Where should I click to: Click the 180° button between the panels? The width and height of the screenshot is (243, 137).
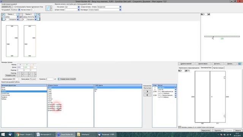click(x=21, y=17)
